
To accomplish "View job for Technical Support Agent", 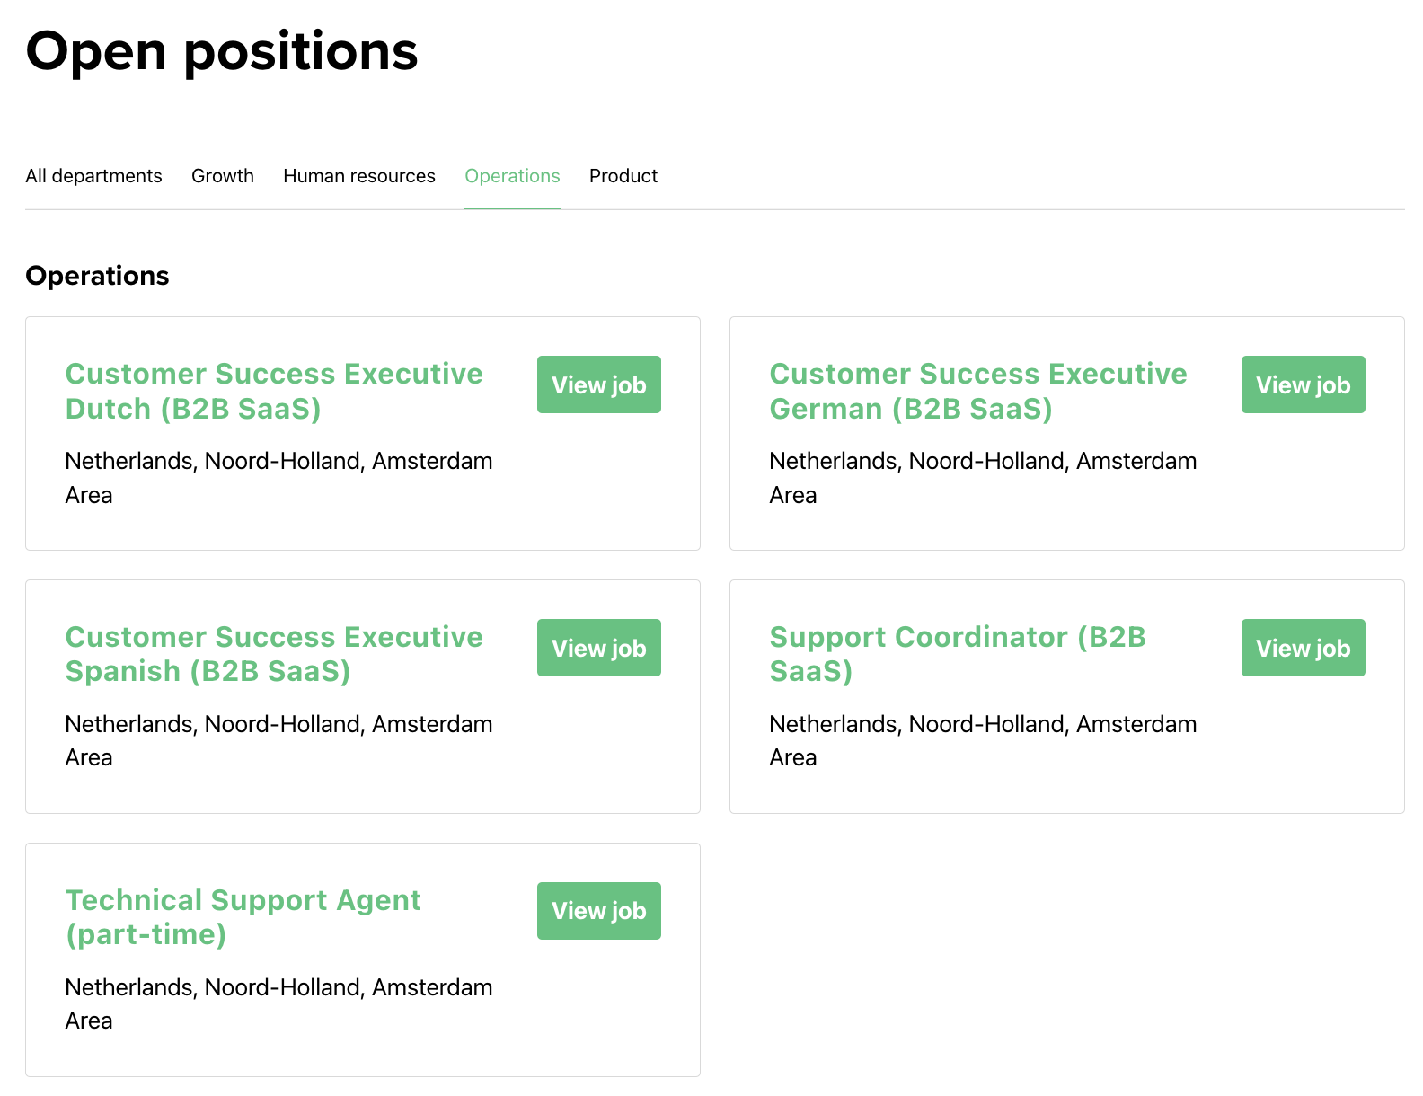I will point(598,911).
